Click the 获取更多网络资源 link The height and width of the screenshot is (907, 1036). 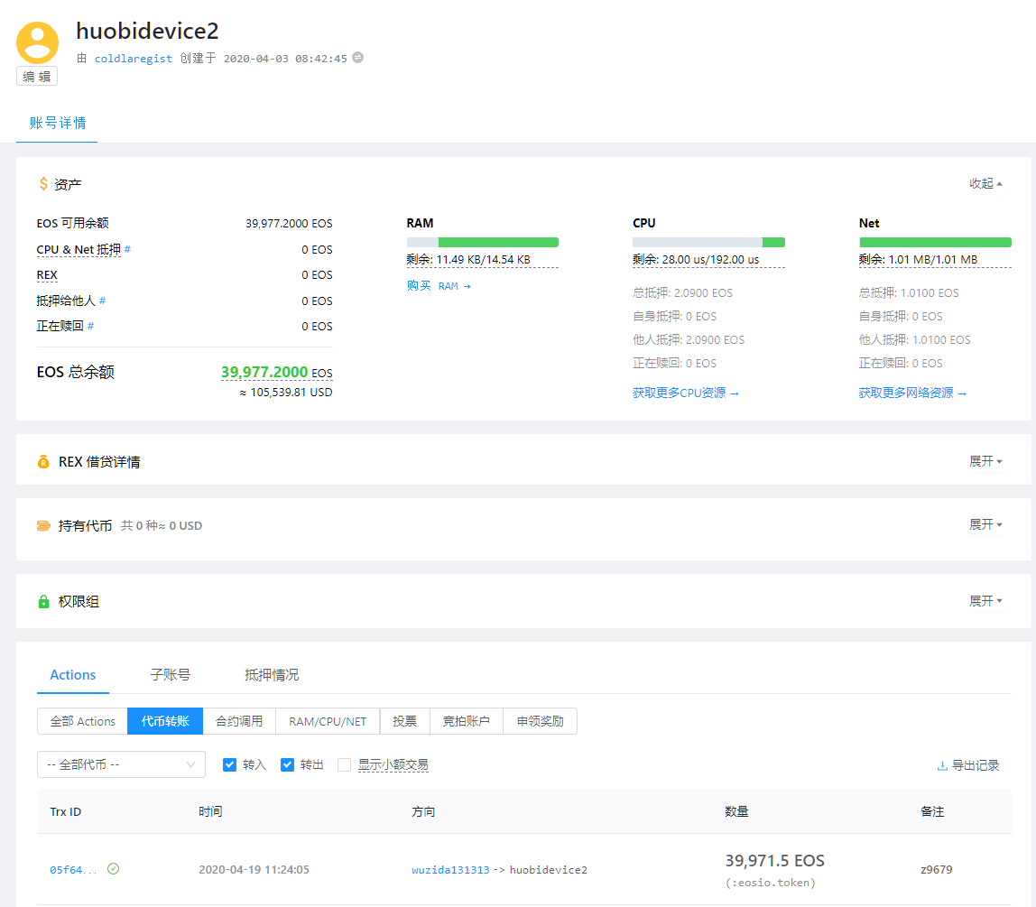click(912, 393)
